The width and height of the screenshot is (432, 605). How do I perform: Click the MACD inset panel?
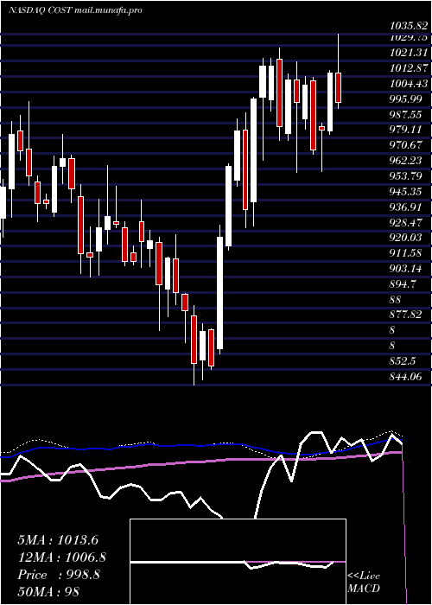click(238, 562)
